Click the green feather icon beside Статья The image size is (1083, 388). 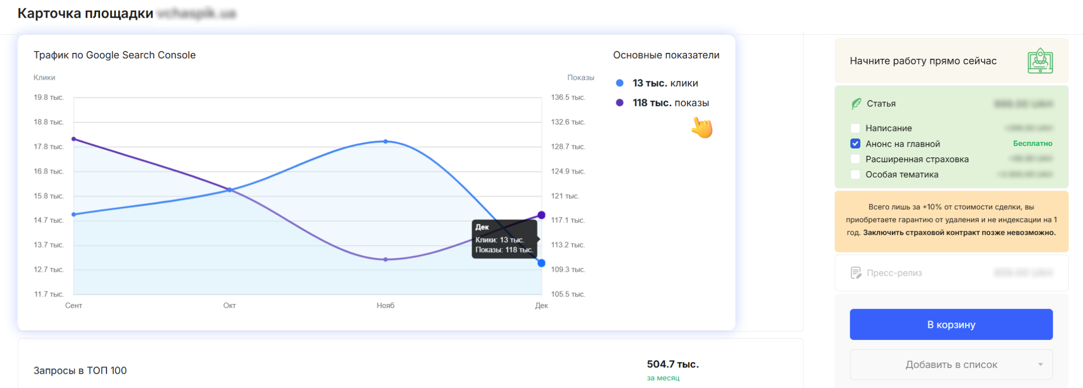pyautogui.click(x=856, y=103)
